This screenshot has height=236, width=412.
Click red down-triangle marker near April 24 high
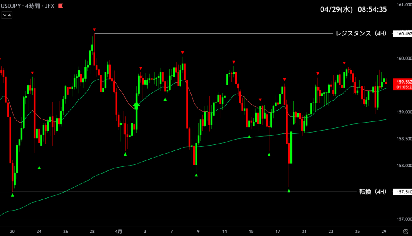click(x=344, y=63)
